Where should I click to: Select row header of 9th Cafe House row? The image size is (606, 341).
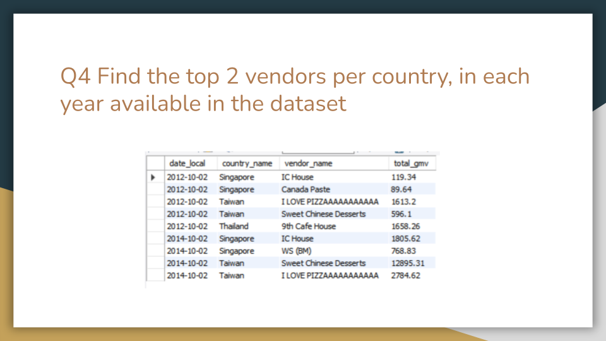(x=156, y=226)
